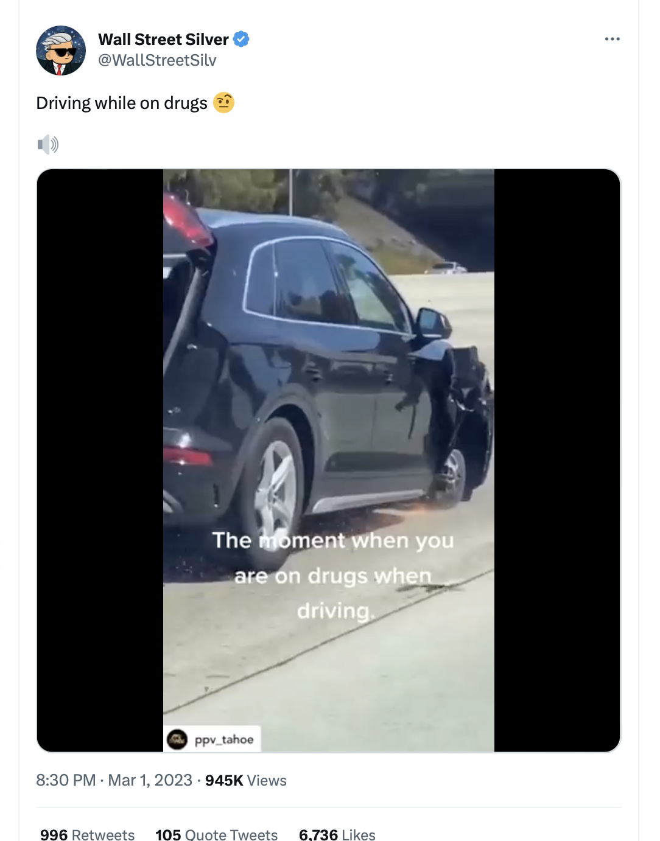Open the Wall Street Silver display name
The width and height of the screenshot is (660, 841).
pos(163,40)
